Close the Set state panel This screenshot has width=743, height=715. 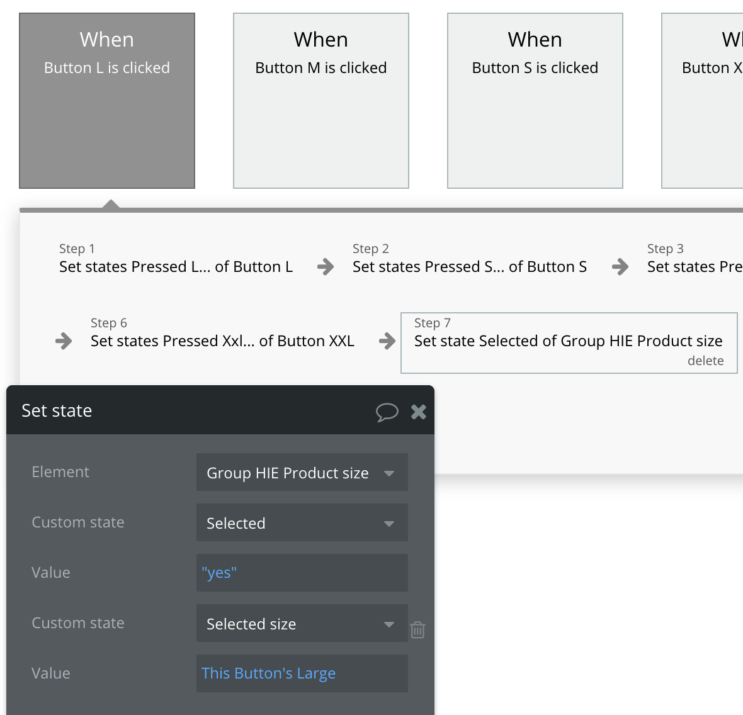[x=419, y=412]
